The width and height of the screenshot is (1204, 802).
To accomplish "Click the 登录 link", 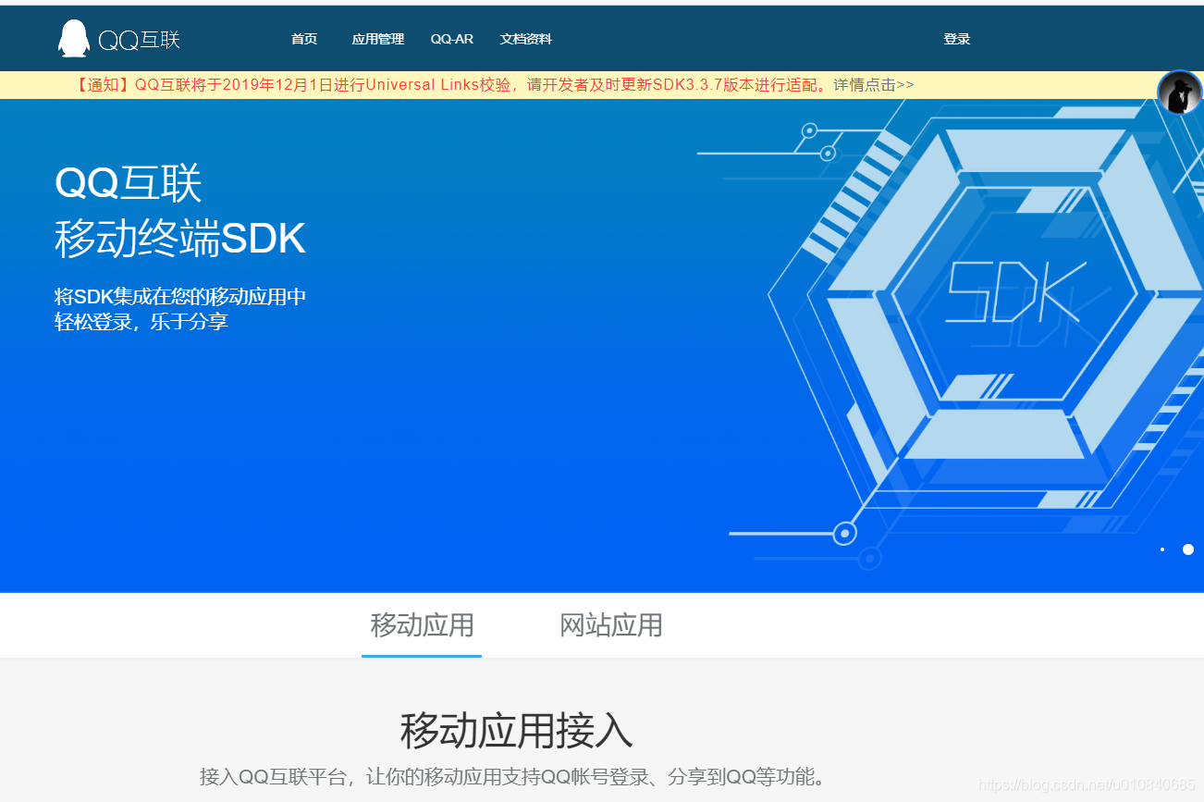I will 957,39.
